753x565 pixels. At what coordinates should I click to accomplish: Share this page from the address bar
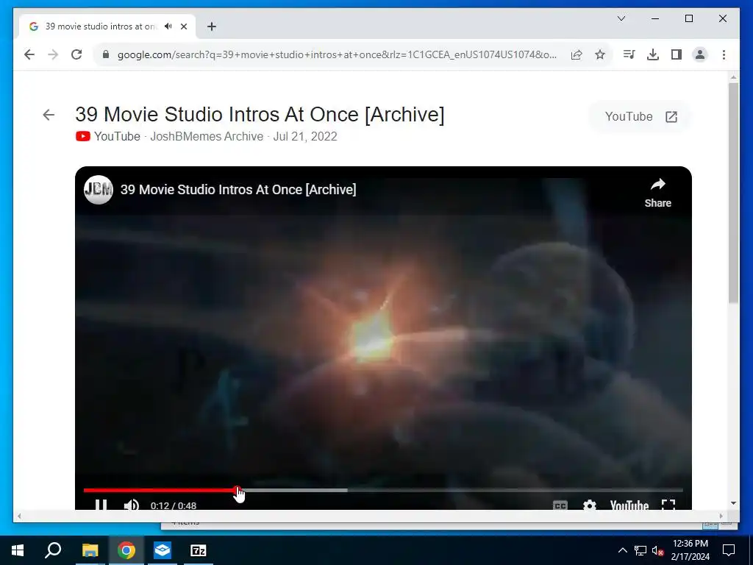coord(577,54)
